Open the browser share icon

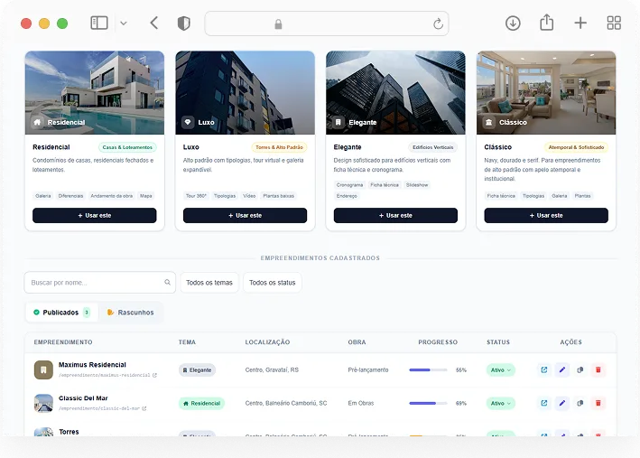tap(546, 23)
